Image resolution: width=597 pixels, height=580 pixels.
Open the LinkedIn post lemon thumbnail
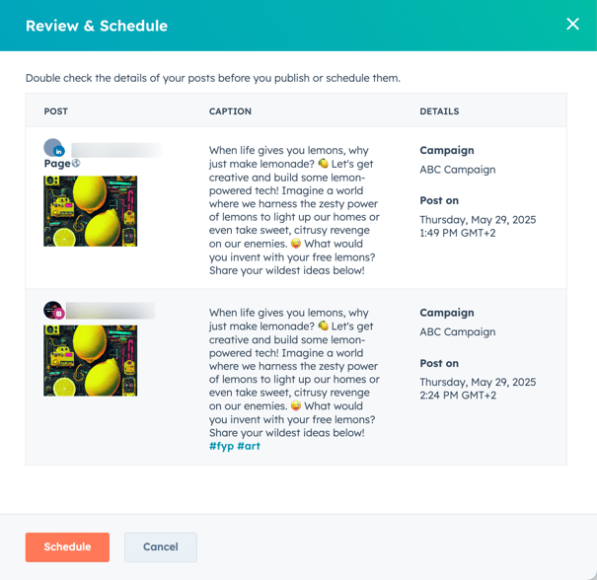[90, 211]
